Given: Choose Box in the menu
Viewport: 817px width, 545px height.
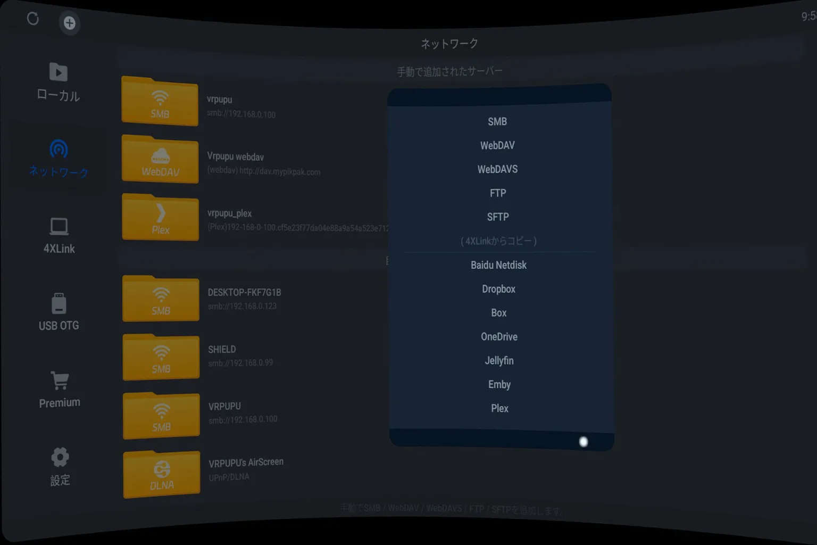Looking at the screenshot, I should [499, 313].
